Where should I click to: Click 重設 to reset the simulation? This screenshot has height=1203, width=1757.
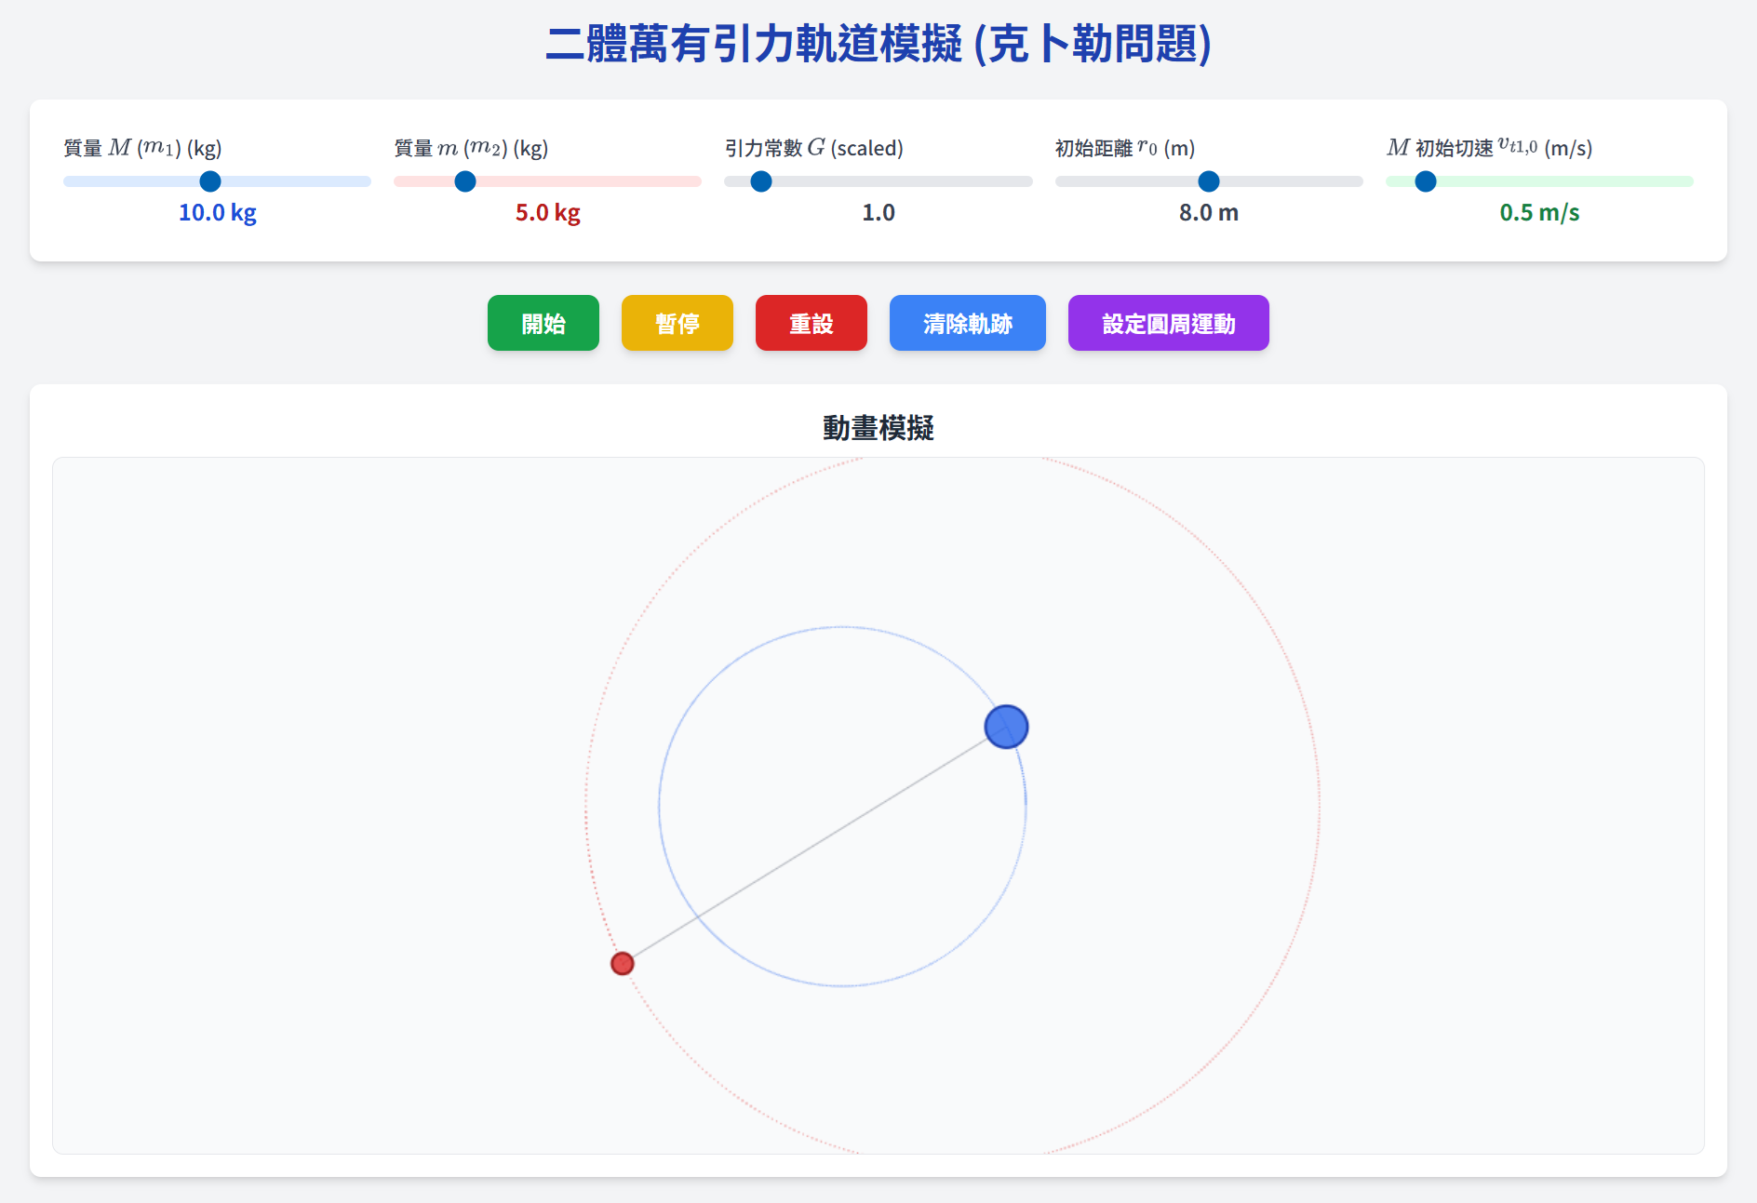pos(811,323)
